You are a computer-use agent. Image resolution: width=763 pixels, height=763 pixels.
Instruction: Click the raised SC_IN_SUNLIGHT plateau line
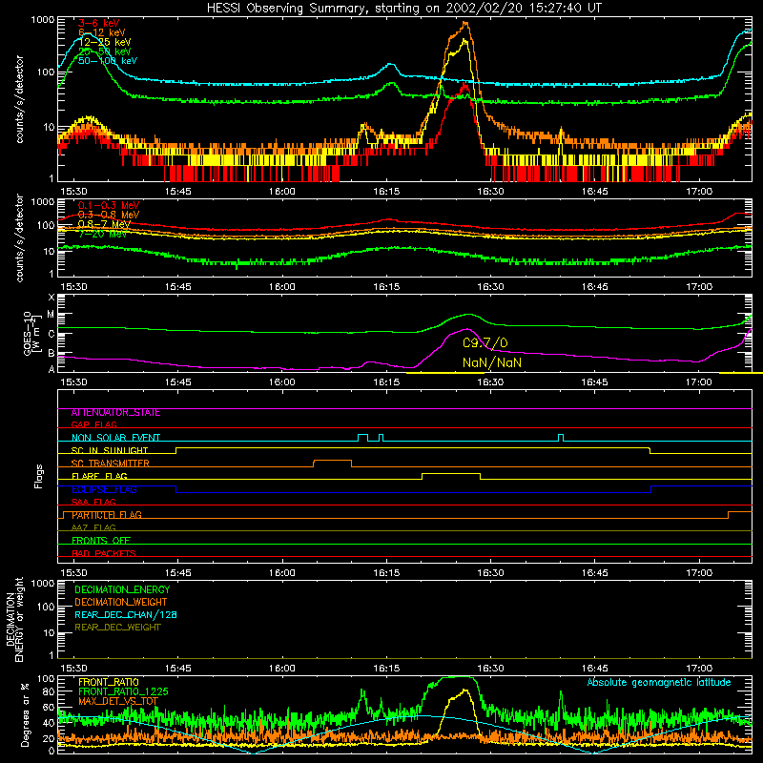413,447
